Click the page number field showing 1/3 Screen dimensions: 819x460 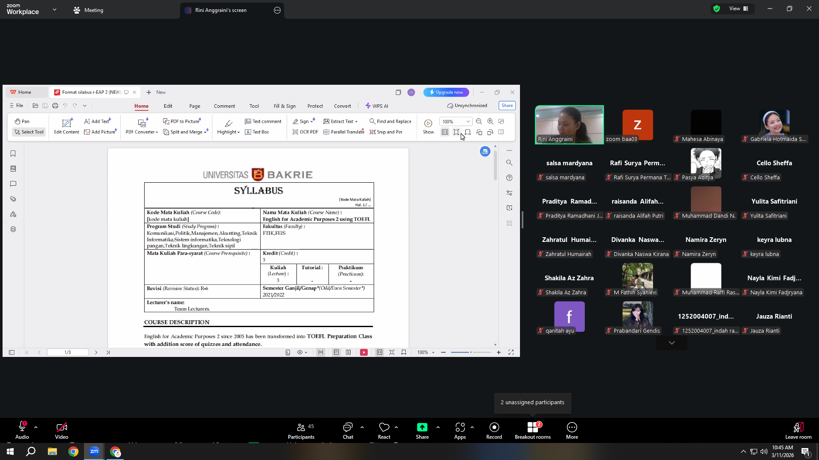67,353
